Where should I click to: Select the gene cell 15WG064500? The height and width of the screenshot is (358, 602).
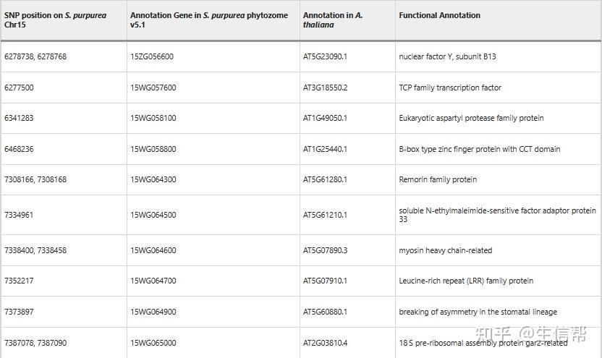click(x=153, y=215)
